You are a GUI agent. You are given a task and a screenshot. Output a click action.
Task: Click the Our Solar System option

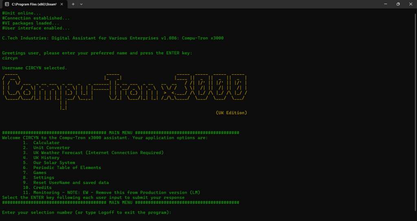coord(54,163)
